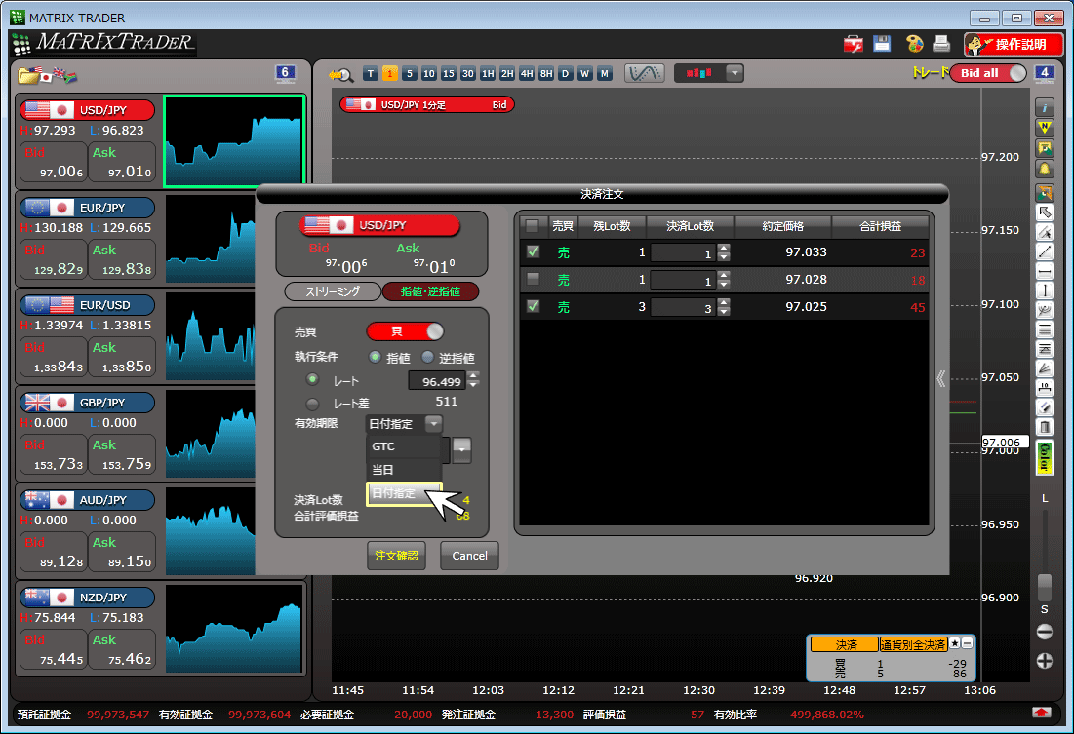Click the yellow N news icon

[x=1044, y=128]
